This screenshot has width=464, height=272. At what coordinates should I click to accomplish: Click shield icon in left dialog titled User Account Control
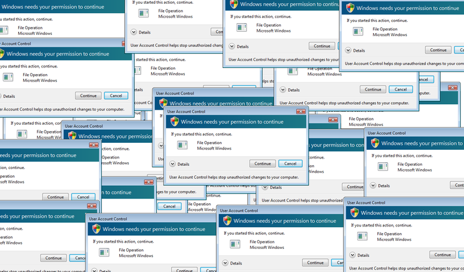[x=72, y=136]
